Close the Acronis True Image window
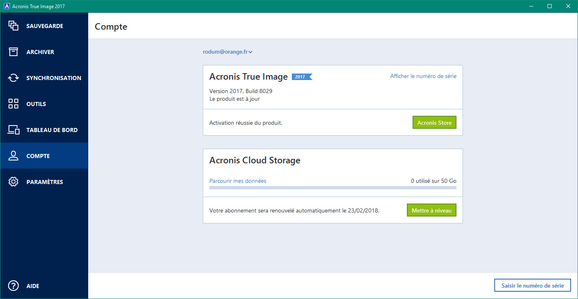 coord(568,6)
